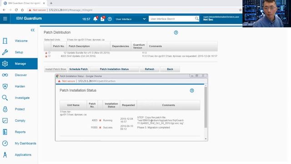
Task: Click the Installation Status column header
Action: point(111,105)
